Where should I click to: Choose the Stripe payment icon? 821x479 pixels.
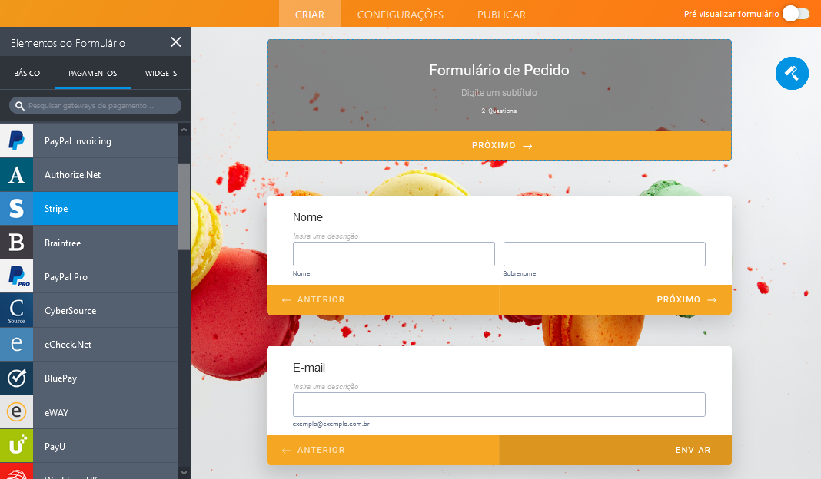click(x=16, y=209)
